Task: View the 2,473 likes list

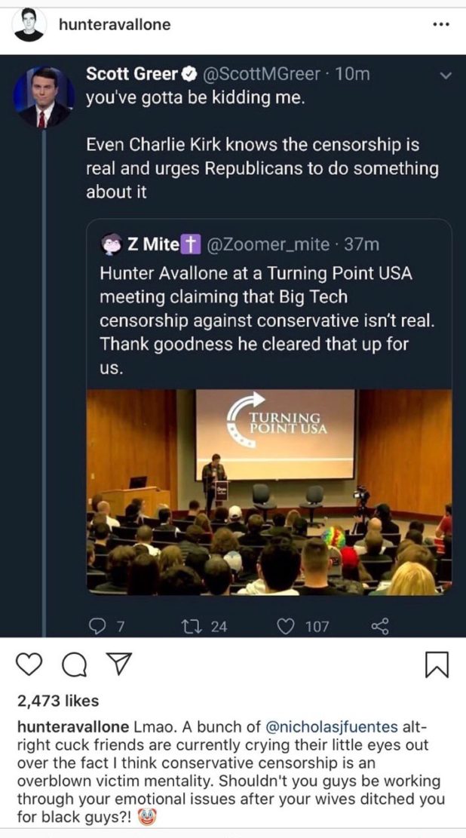Action: point(57,701)
